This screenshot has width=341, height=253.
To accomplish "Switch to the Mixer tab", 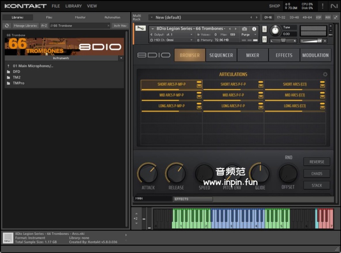I will (x=253, y=55).
